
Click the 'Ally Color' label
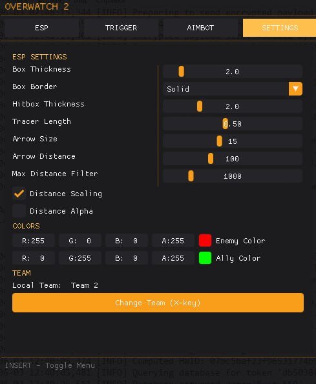coord(238,258)
